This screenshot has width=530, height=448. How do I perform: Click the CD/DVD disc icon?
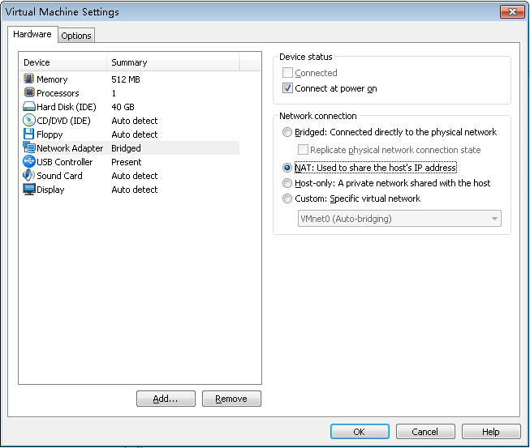tap(29, 120)
